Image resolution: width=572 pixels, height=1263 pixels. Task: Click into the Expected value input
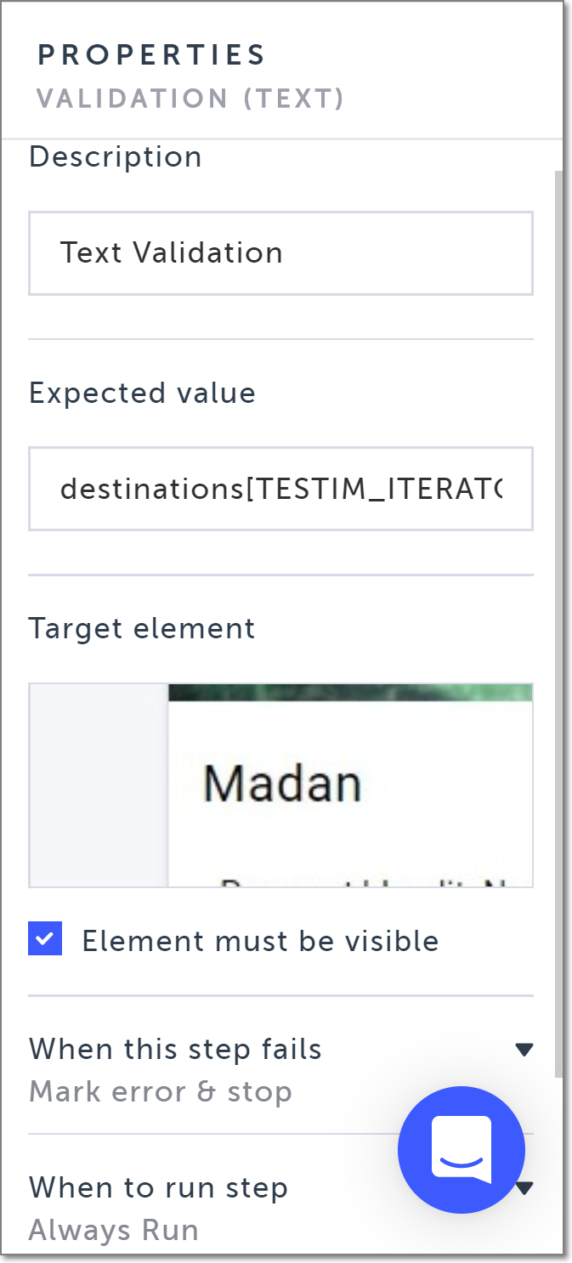(x=280, y=489)
